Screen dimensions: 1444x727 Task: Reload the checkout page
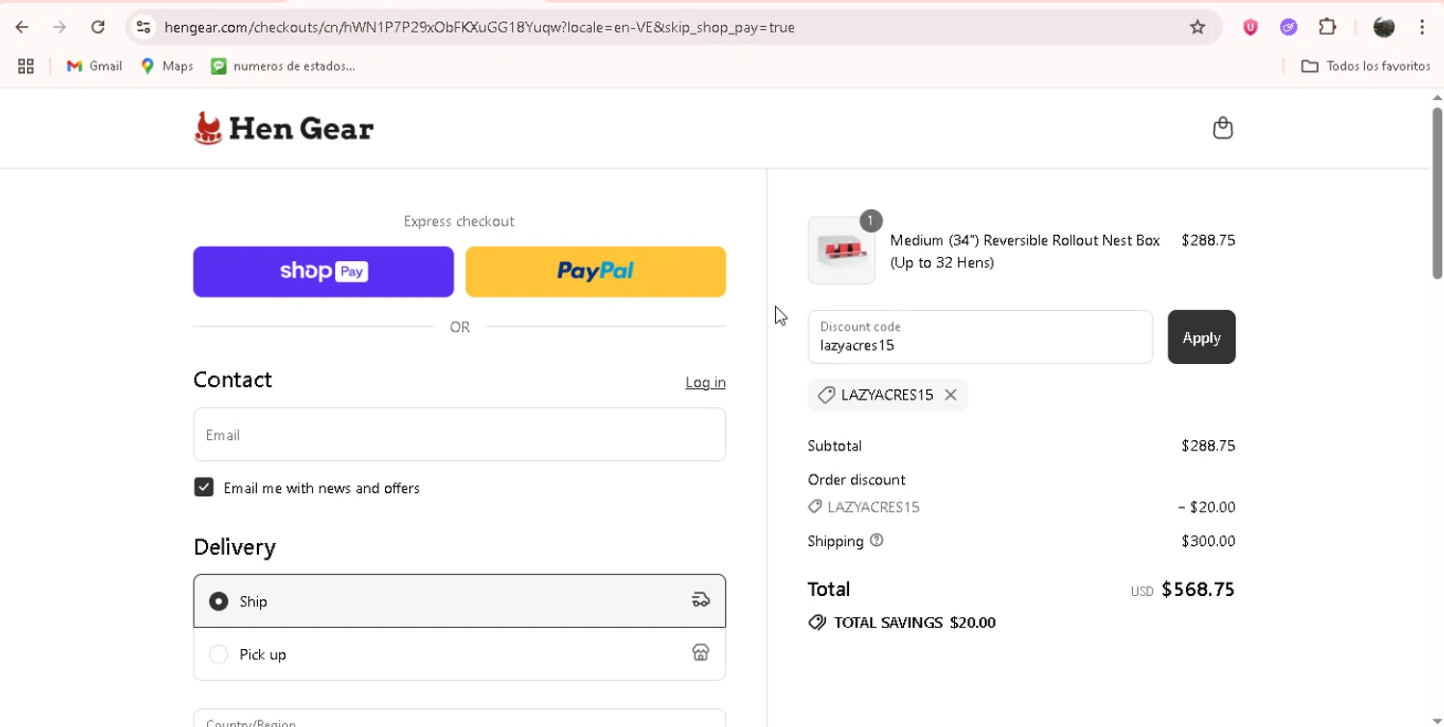(x=97, y=27)
